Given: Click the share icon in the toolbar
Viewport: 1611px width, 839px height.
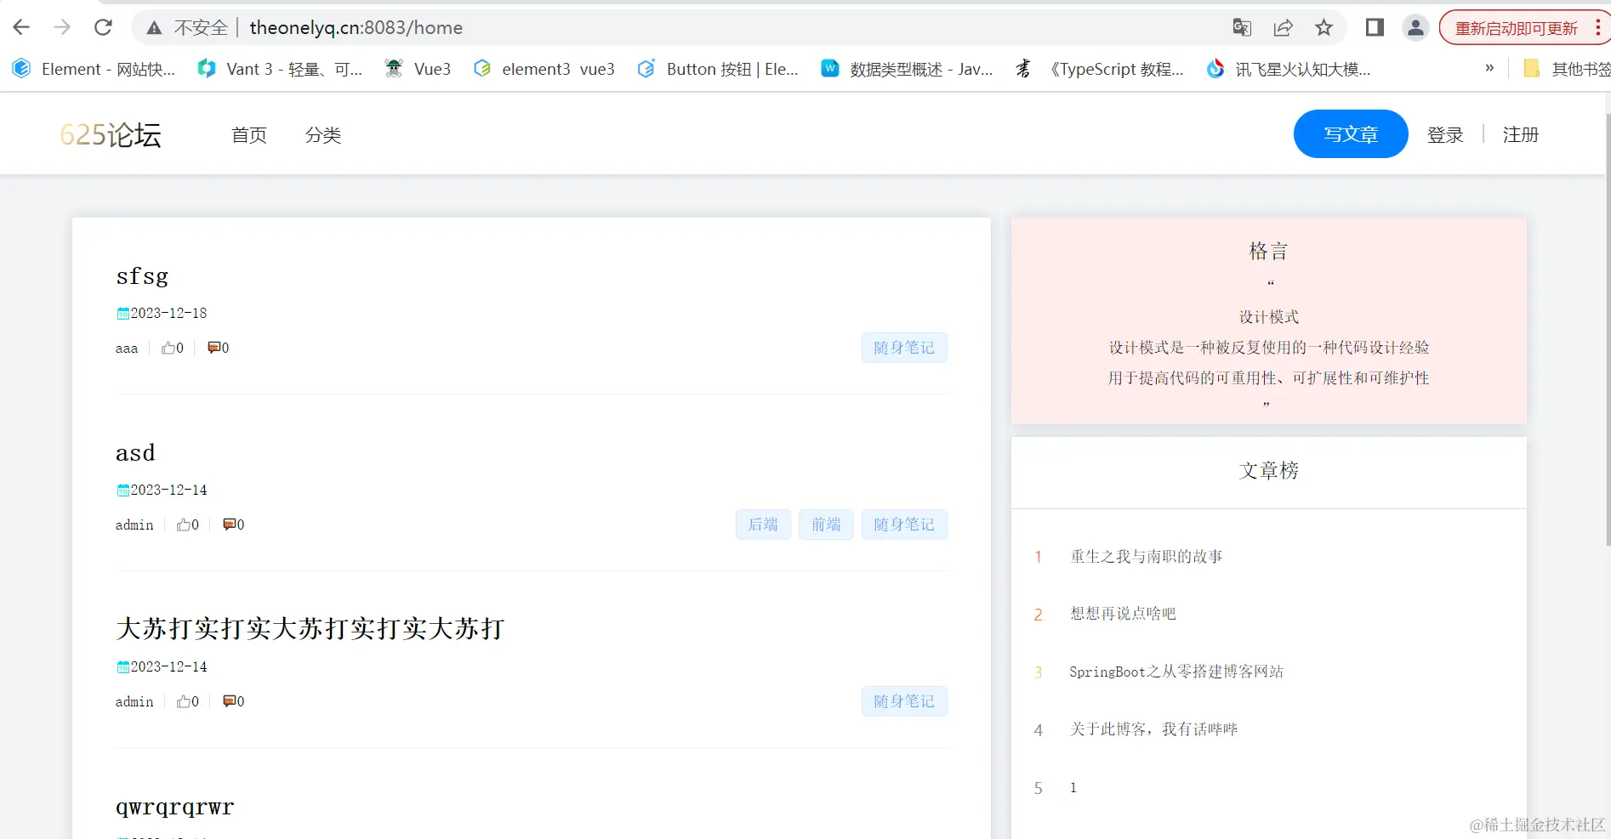Looking at the screenshot, I should click(1283, 27).
